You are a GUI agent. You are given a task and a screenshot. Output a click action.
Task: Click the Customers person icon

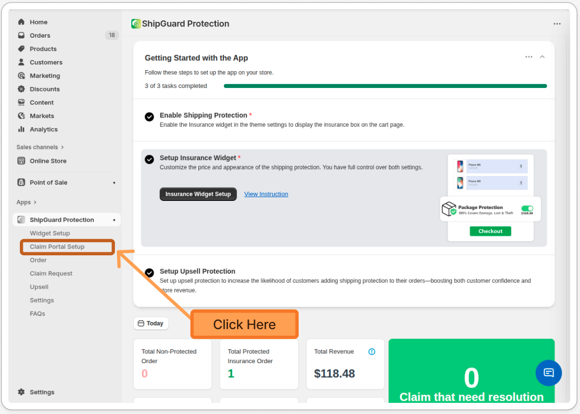[21, 62]
